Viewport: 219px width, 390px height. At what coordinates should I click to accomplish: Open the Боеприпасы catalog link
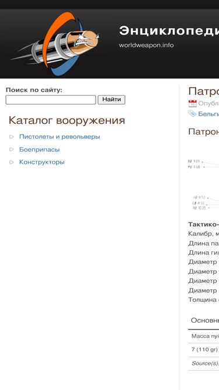(x=40, y=150)
